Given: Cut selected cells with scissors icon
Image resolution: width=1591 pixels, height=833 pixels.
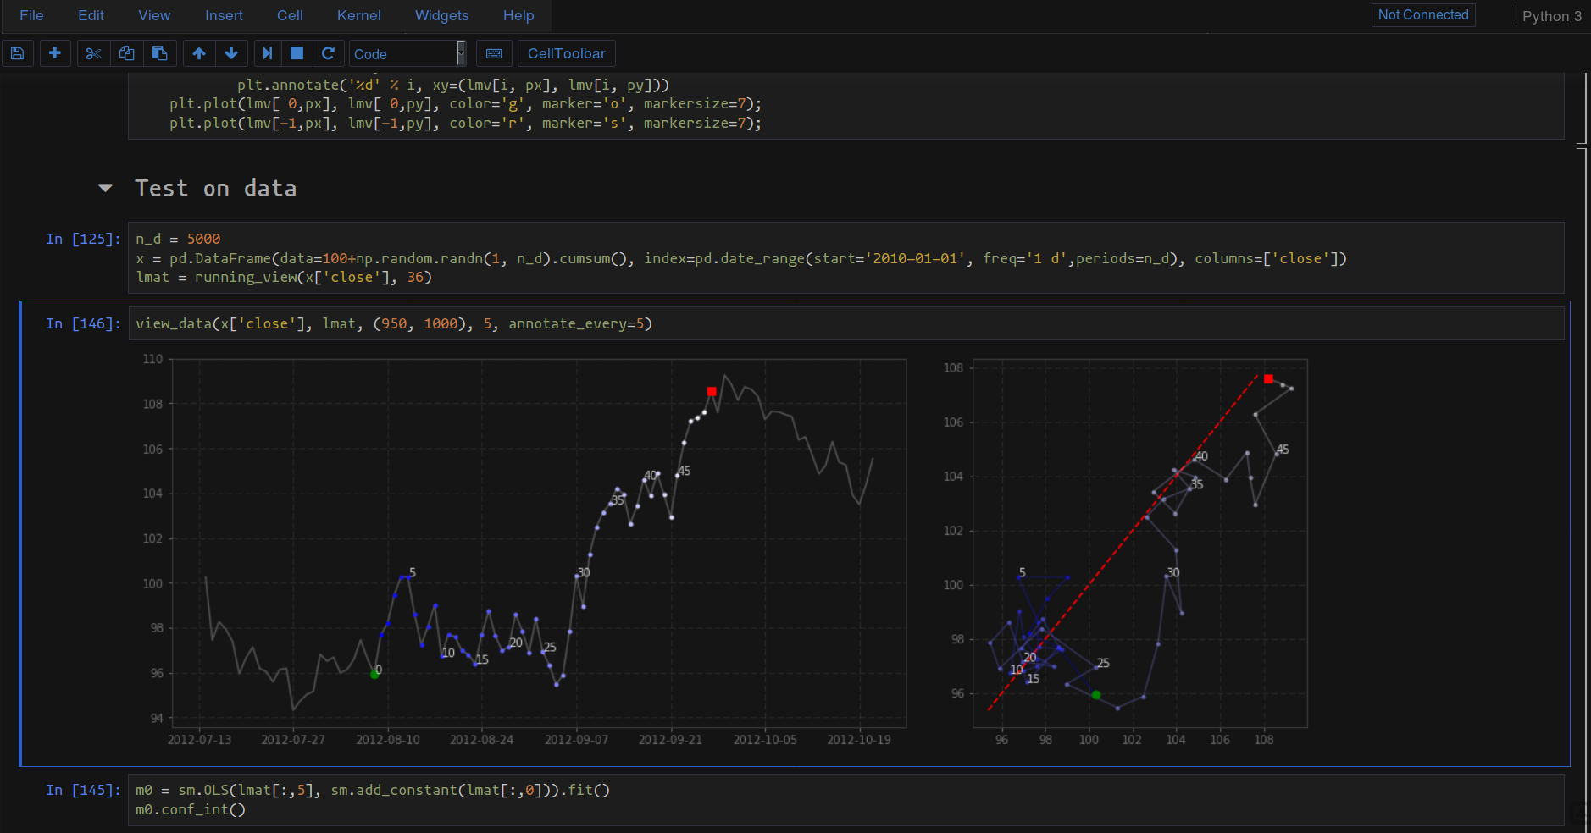Looking at the screenshot, I should tap(93, 53).
